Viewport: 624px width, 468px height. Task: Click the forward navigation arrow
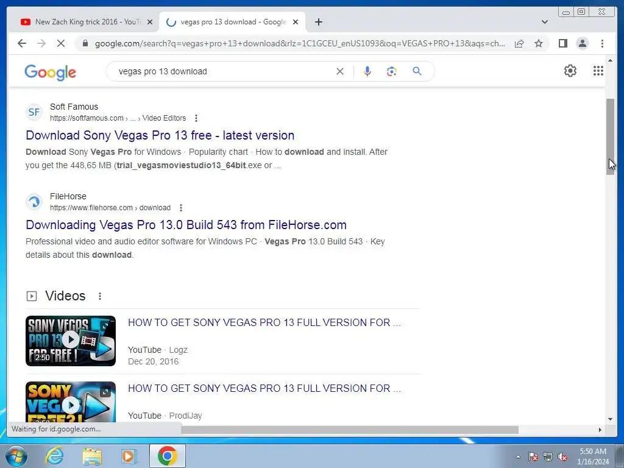coord(41,43)
